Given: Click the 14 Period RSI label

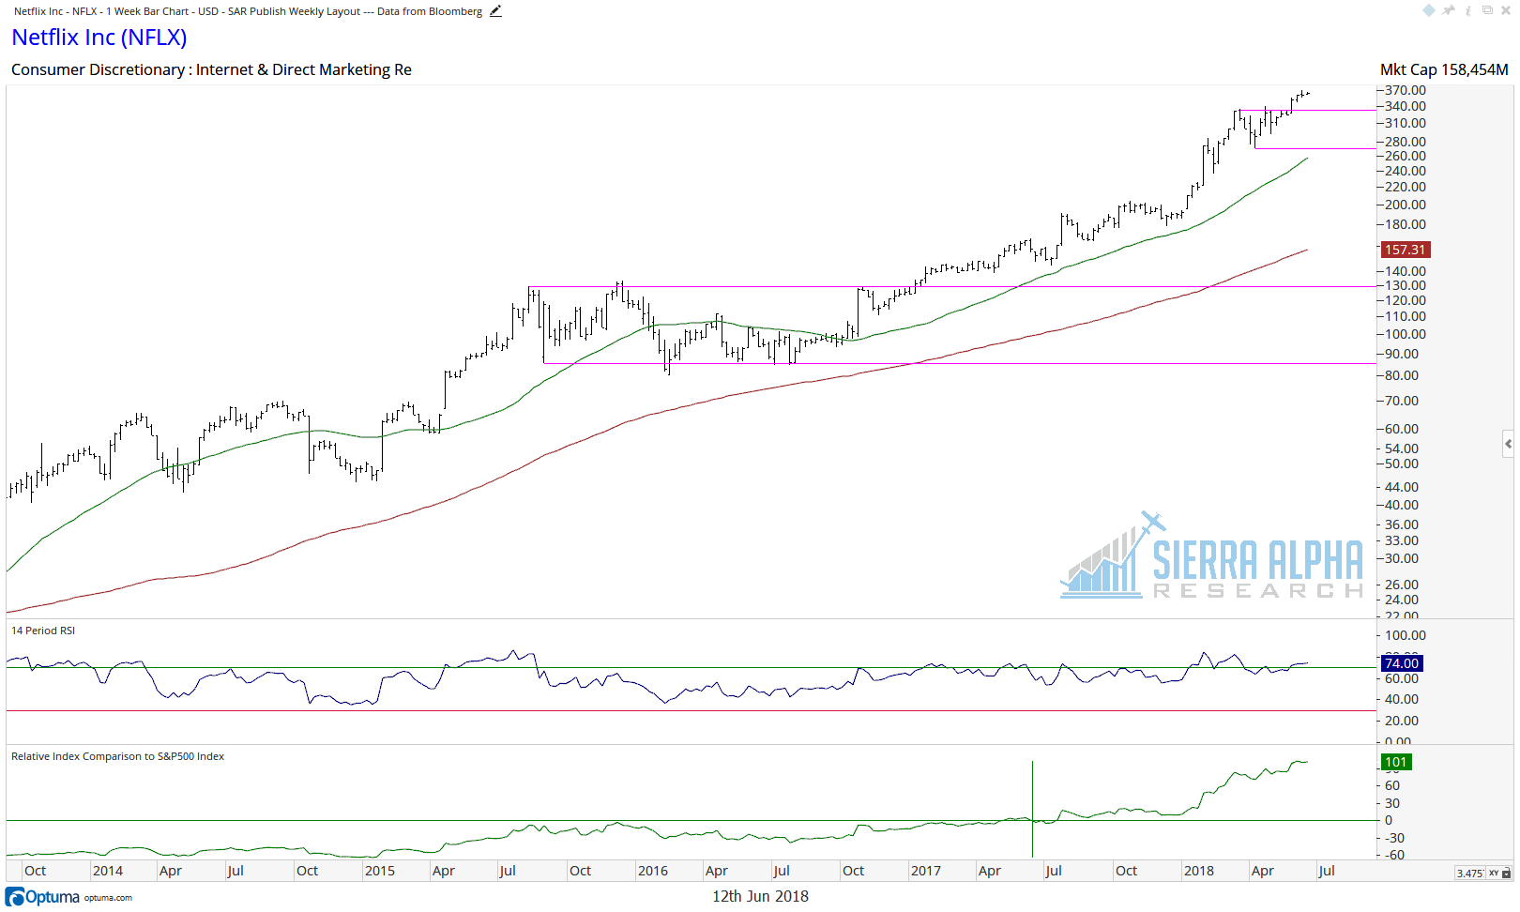Looking at the screenshot, I should point(43,631).
